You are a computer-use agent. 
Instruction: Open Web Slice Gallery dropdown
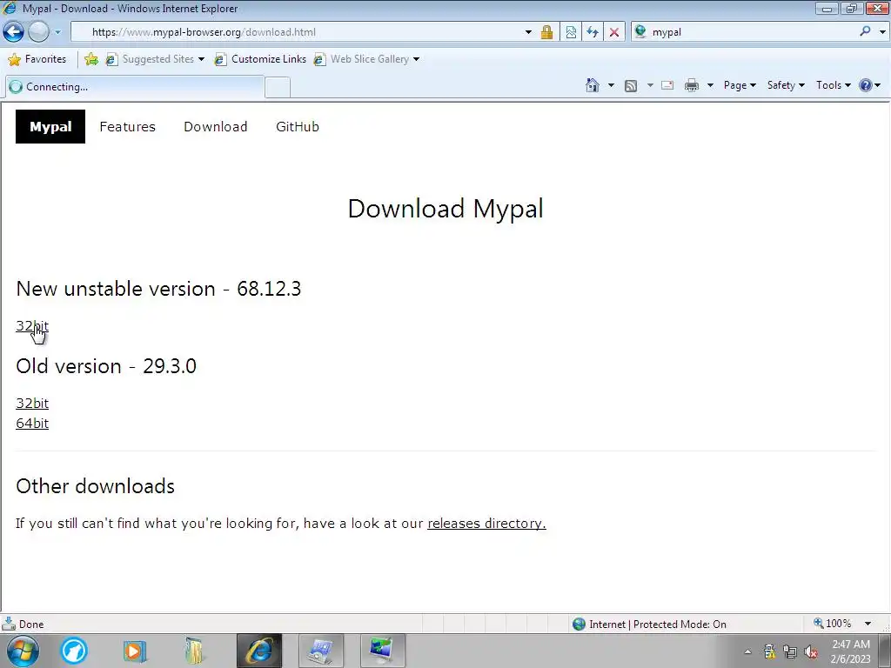366,59
